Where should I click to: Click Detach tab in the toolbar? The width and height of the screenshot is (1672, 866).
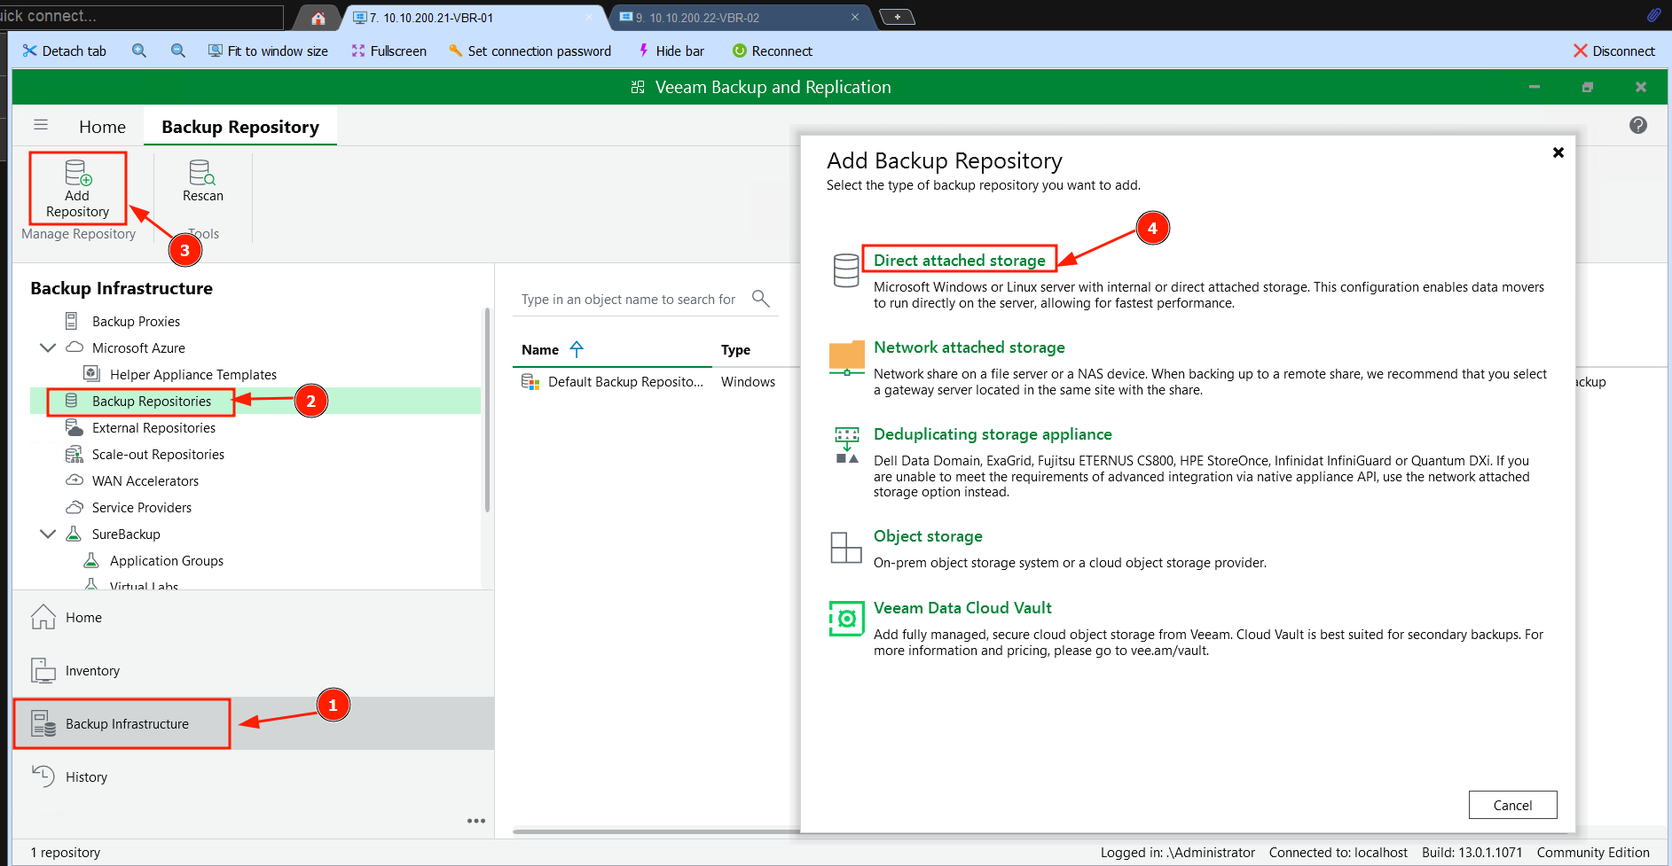pyautogui.click(x=65, y=51)
